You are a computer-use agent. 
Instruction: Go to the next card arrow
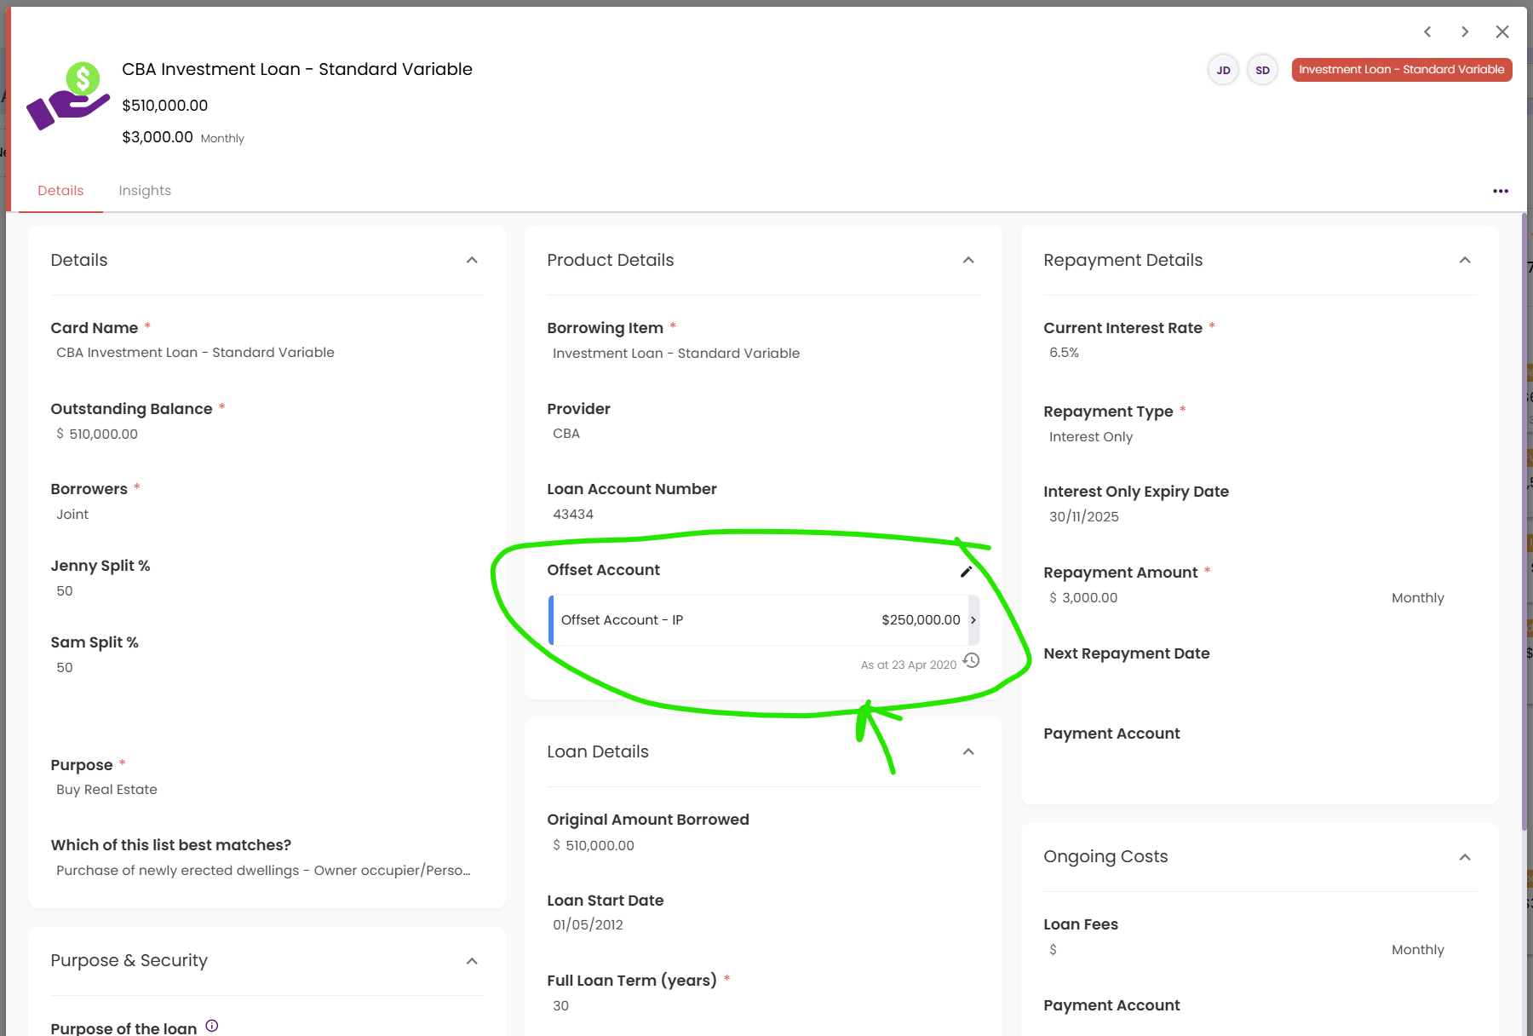click(1465, 32)
